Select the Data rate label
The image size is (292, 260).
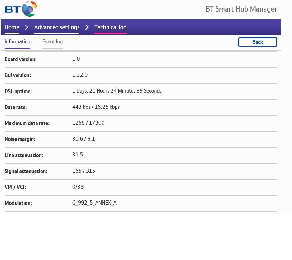pyautogui.click(x=16, y=107)
